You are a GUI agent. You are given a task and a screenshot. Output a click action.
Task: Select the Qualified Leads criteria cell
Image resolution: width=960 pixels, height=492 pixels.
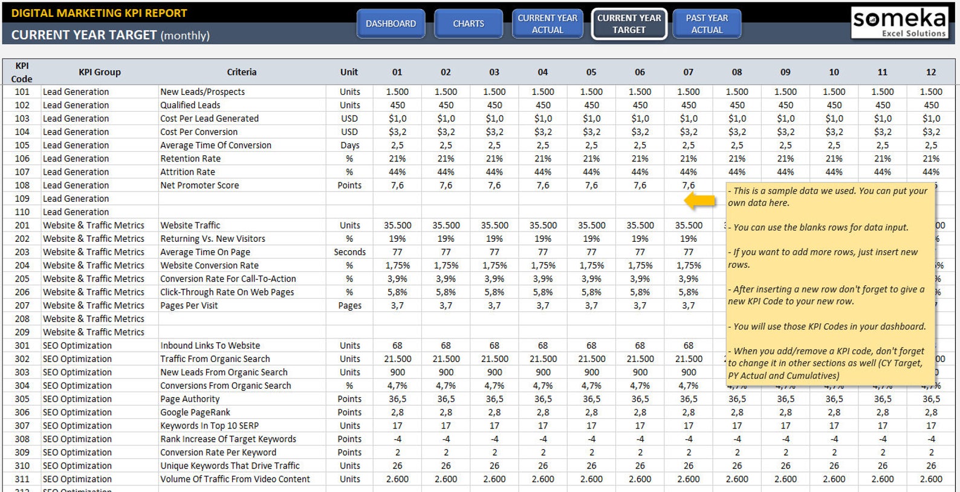click(x=242, y=105)
